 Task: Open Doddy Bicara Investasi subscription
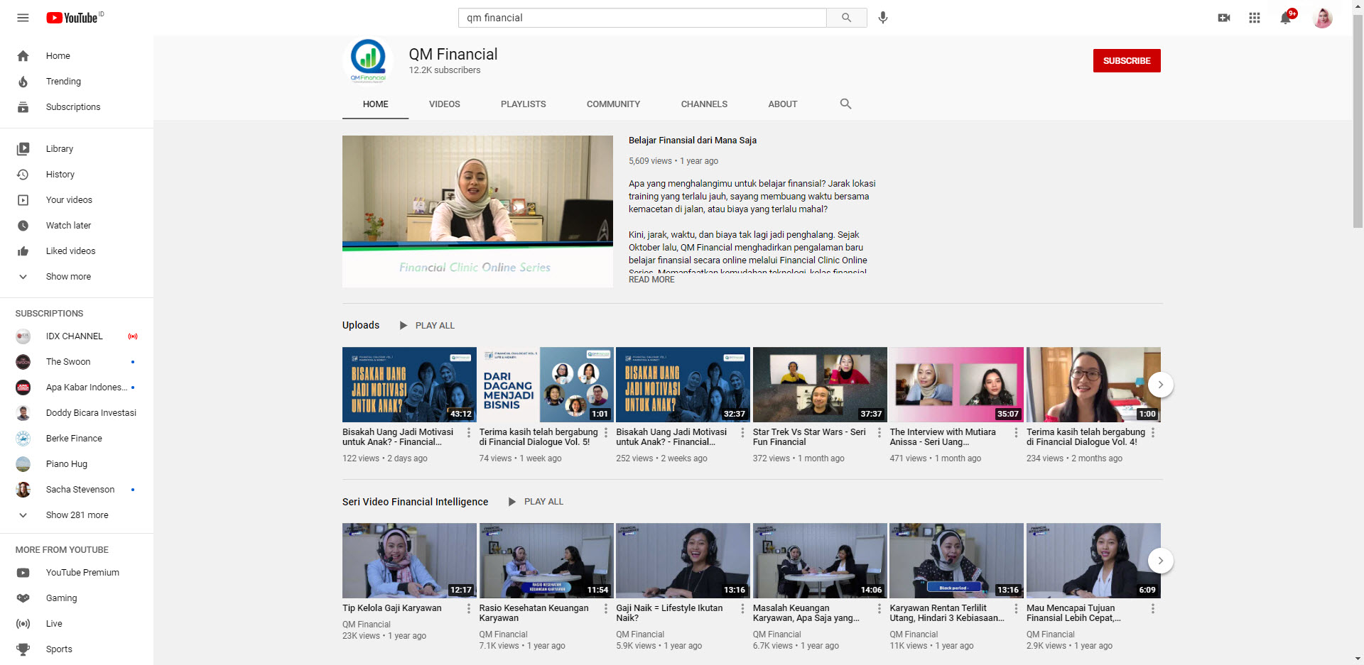(77, 413)
